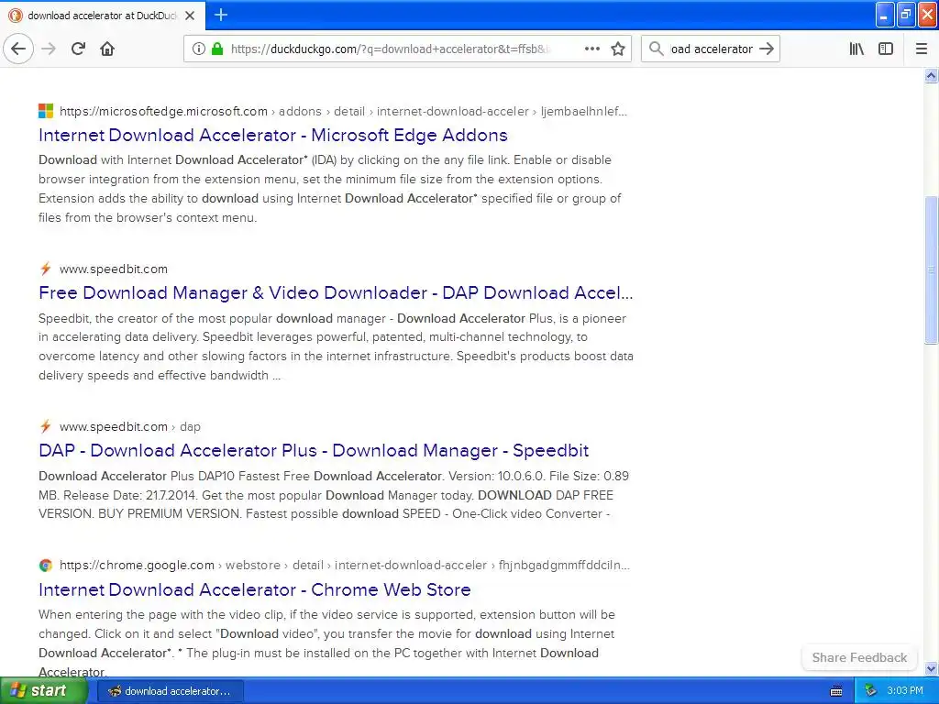Click the forward navigation arrow

pyautogui.click(x=49, y=49)
